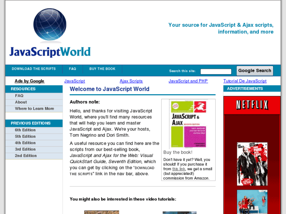Open the 5th Edition sidebar link
This screenshot has height=214, width=286.
tap(34, 136)
